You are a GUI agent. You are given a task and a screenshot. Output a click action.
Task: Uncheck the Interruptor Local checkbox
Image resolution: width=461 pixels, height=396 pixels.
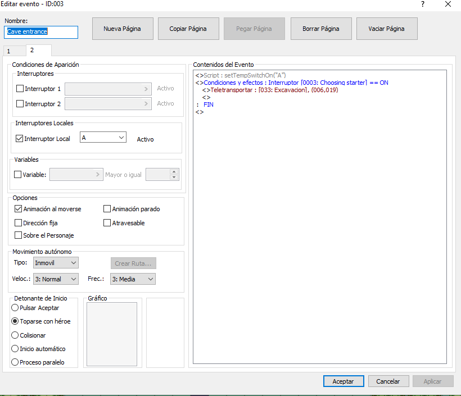tap(20, 139)
